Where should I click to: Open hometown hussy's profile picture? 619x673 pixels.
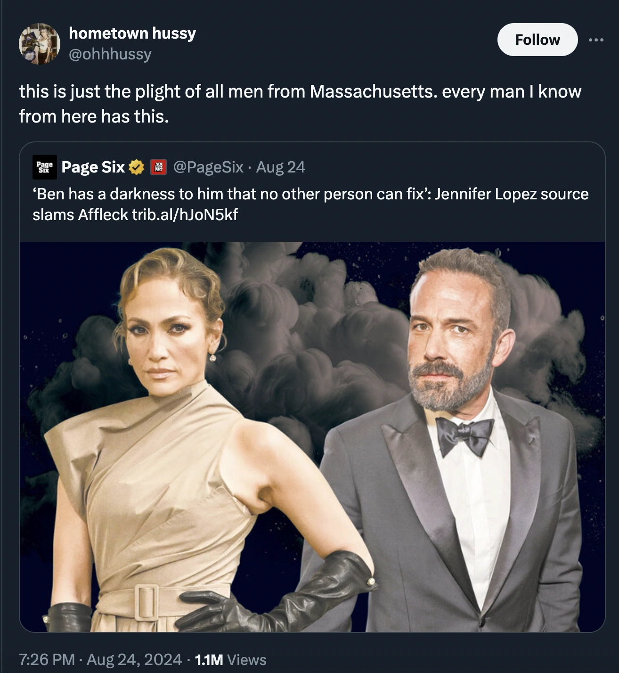pyautogui.click(x=40, y=44)
